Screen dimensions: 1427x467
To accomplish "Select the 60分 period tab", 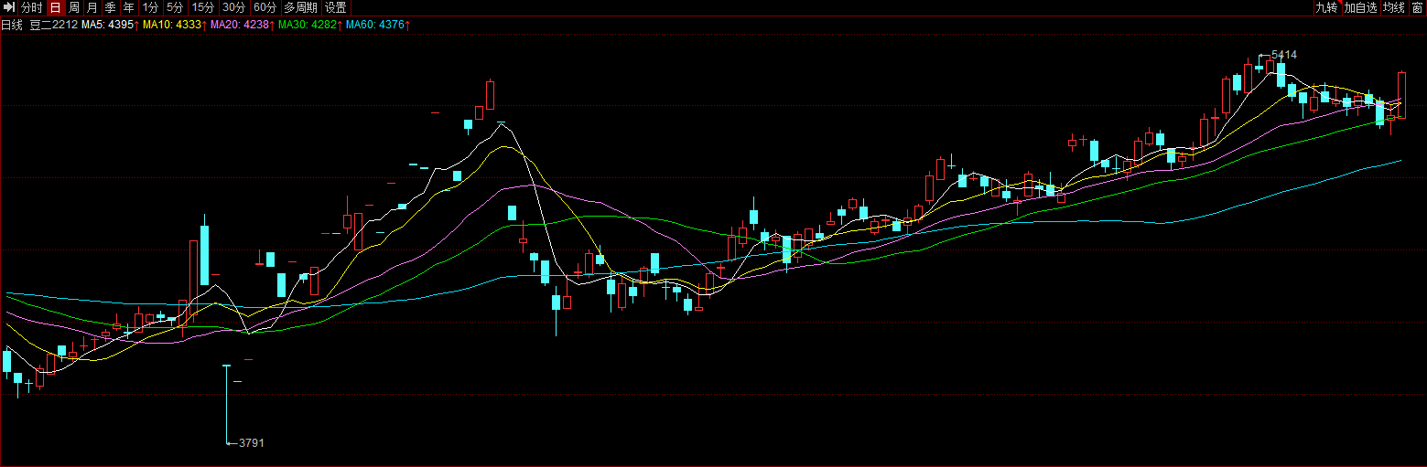I will point(265,7).
